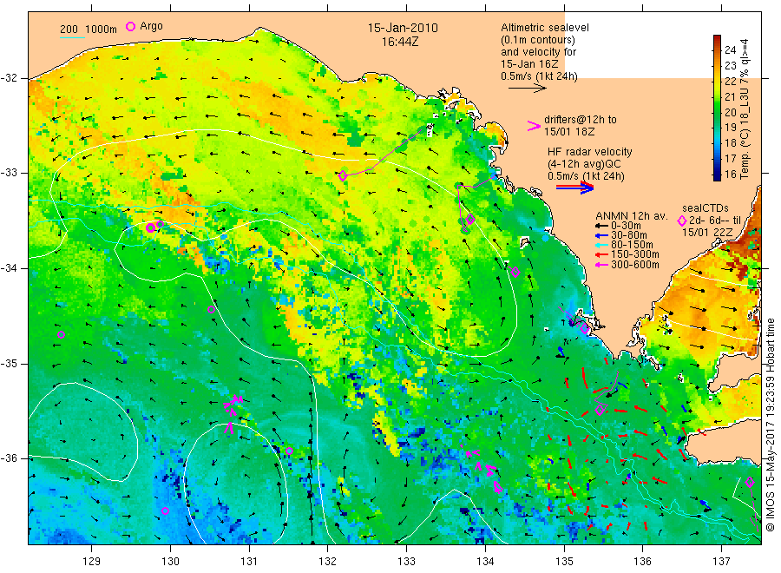781x573 pixels.
Task: Click the '150-300m' depth label
Action: click(635, 254)
